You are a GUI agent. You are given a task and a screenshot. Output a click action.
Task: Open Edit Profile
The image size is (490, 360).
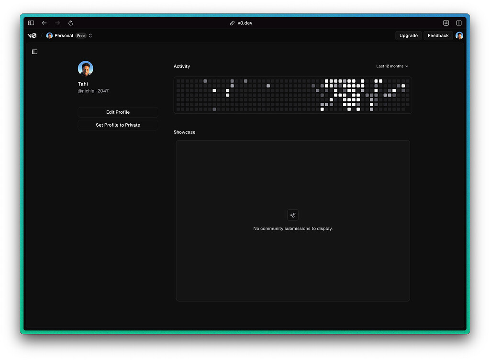pos(118,112)
